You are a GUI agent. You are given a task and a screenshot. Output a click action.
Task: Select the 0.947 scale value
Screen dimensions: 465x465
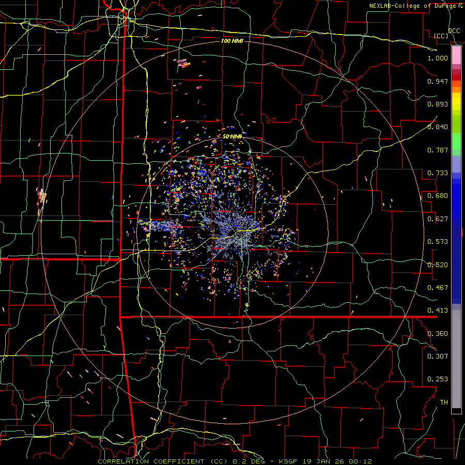pyautogui.click(x=438, y=81)
